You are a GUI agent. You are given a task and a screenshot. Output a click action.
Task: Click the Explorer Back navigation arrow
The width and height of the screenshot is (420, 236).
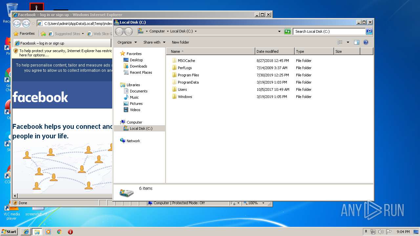coord(119,31)
